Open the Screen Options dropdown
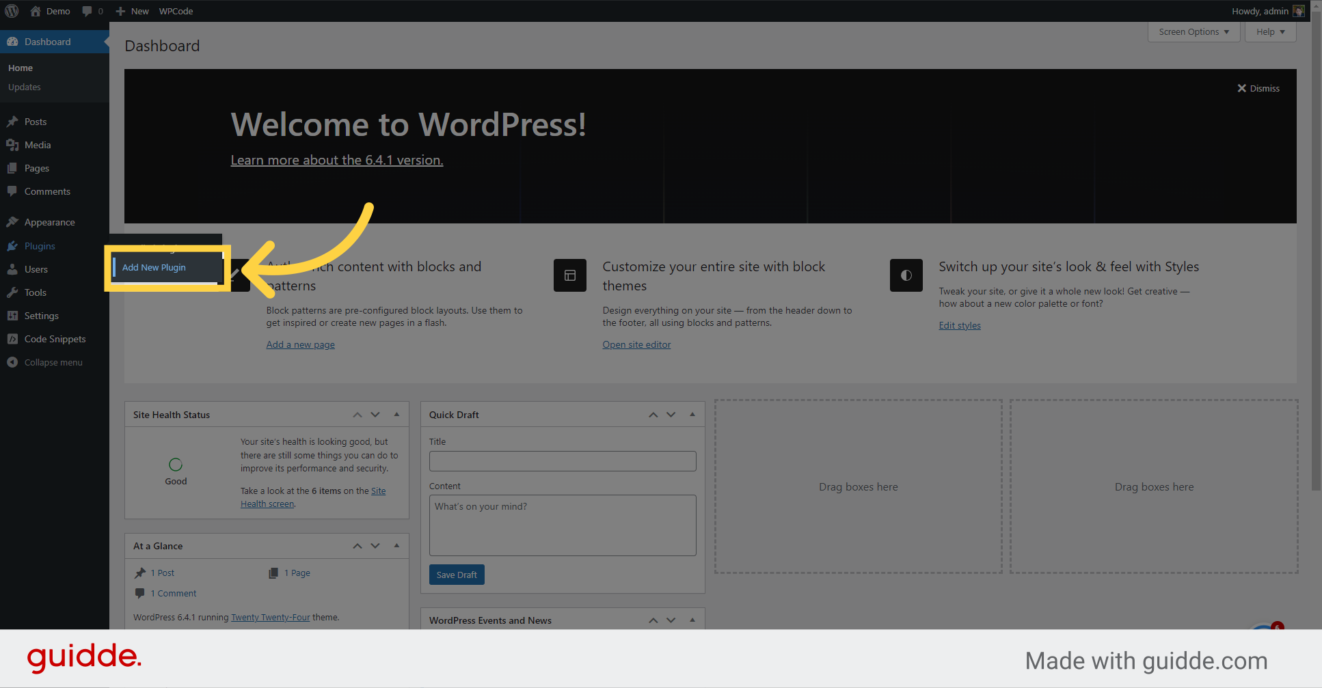Screen dimensions: 1322x688 coord(1193,31)
